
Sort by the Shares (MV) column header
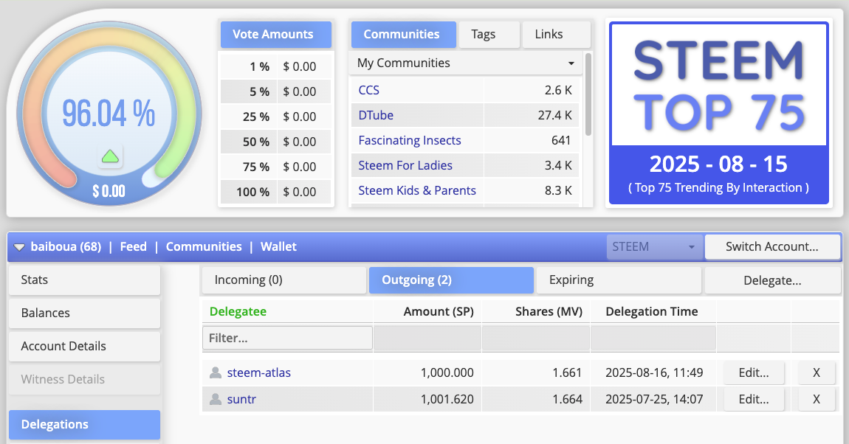549,311
